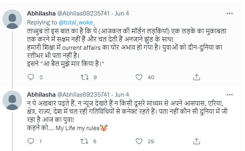Click the @Abhilas69235741 handle on second tweet

click(x=83, y=95)
